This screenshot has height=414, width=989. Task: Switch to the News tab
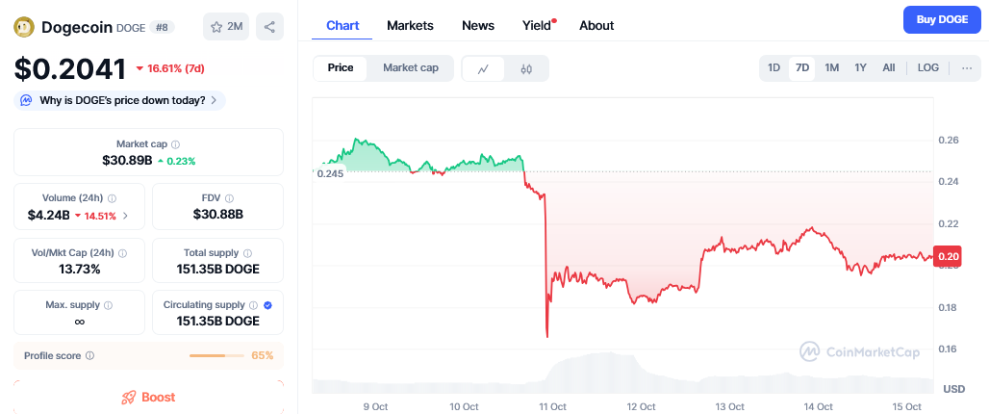[x=478, y=25]
